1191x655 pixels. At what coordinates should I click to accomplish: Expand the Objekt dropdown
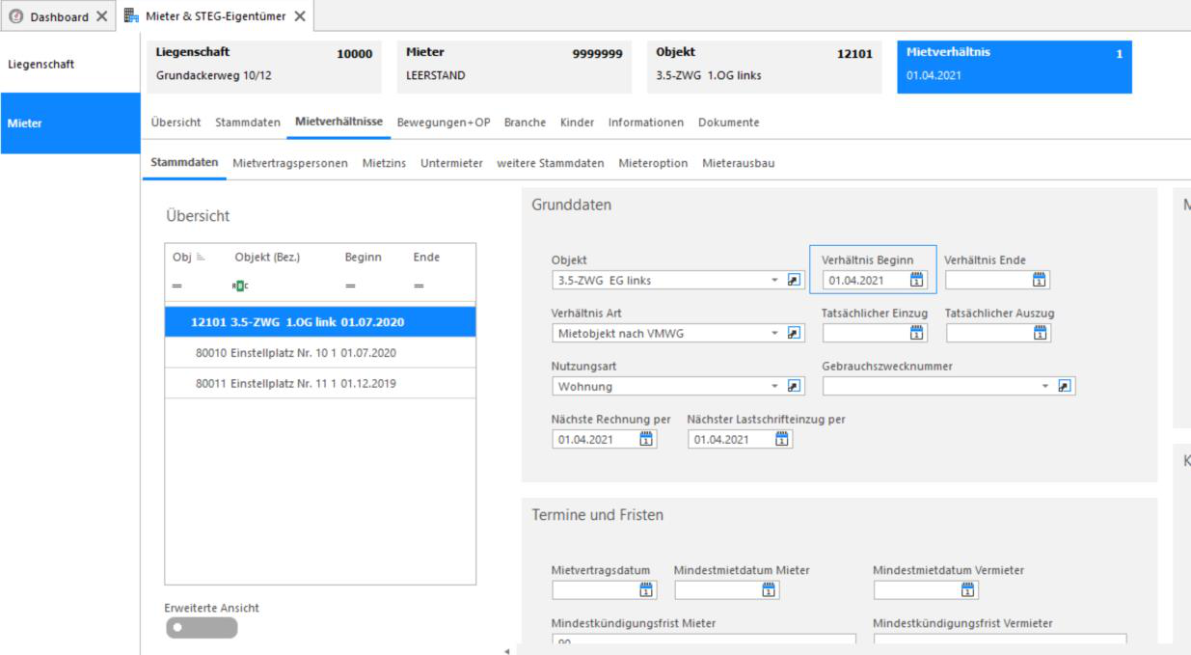coord(774,280)
